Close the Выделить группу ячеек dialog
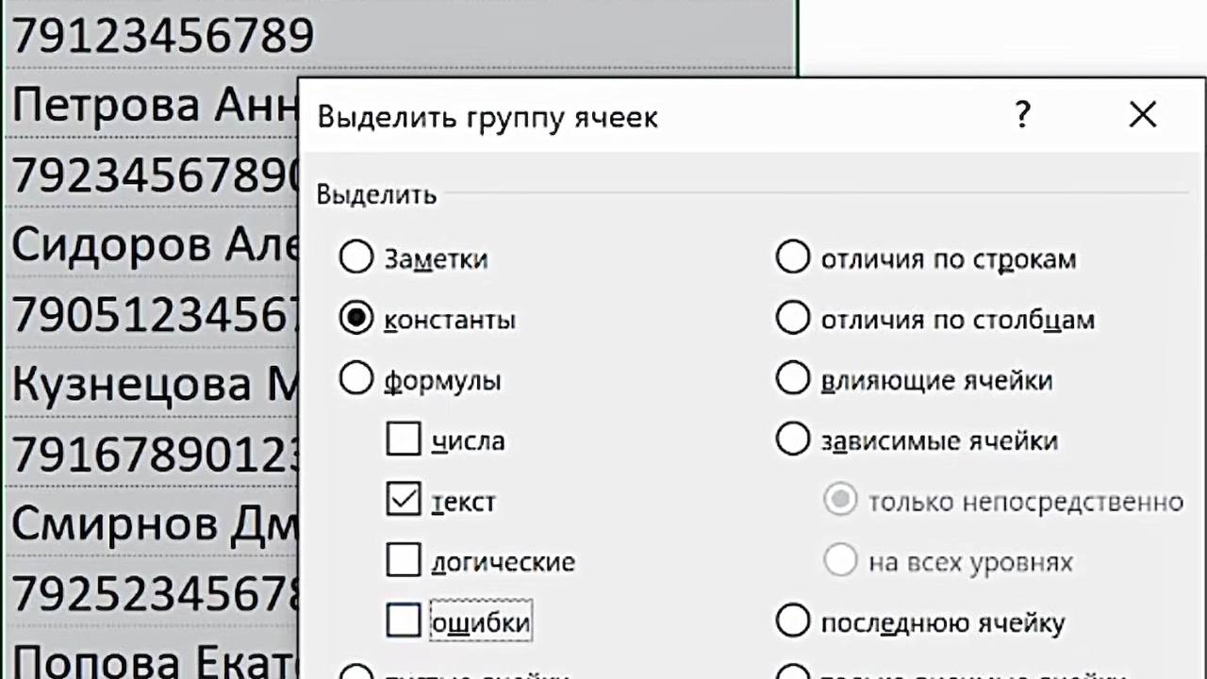The width and height of the screenshot is (1207, 679). (1142, 115)
